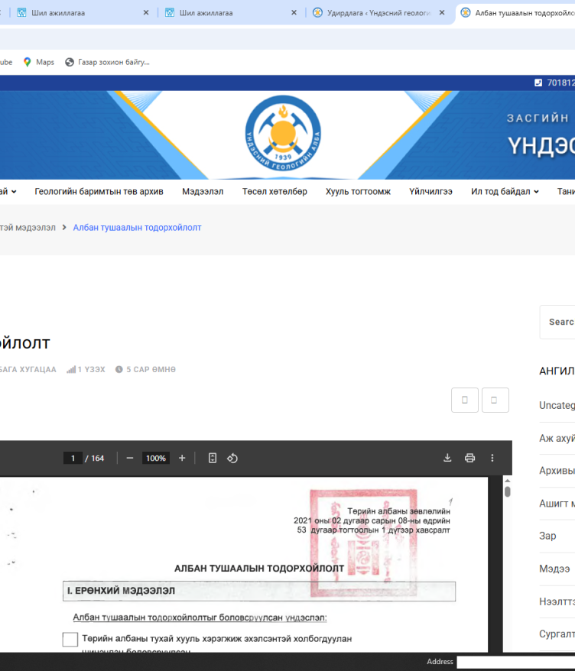
Task: Click the first square share button
Action: [x=465, y=400]
